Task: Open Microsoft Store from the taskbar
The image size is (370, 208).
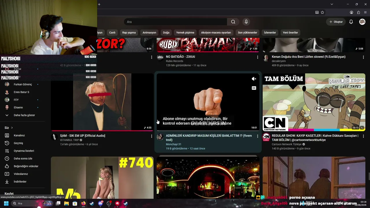Action: click(x=75, y=203)
